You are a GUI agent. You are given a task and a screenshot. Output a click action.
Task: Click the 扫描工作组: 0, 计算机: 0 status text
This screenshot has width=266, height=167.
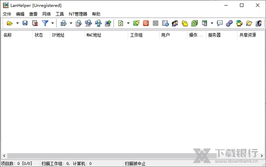coord(66,163)
